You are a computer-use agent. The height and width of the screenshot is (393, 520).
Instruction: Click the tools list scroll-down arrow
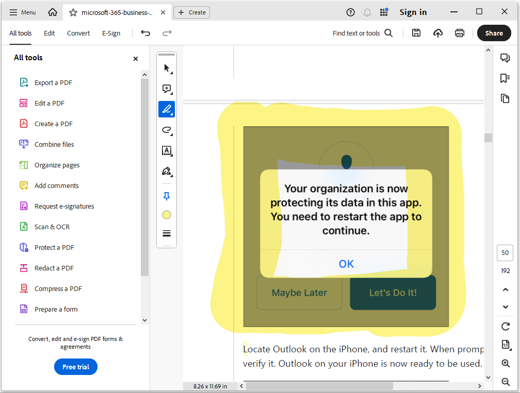point(144,320)
